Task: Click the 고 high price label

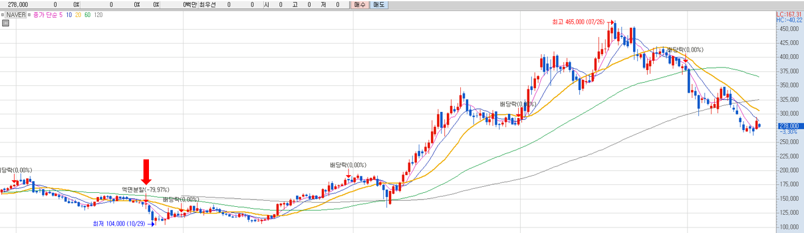Action: [295, 4]
